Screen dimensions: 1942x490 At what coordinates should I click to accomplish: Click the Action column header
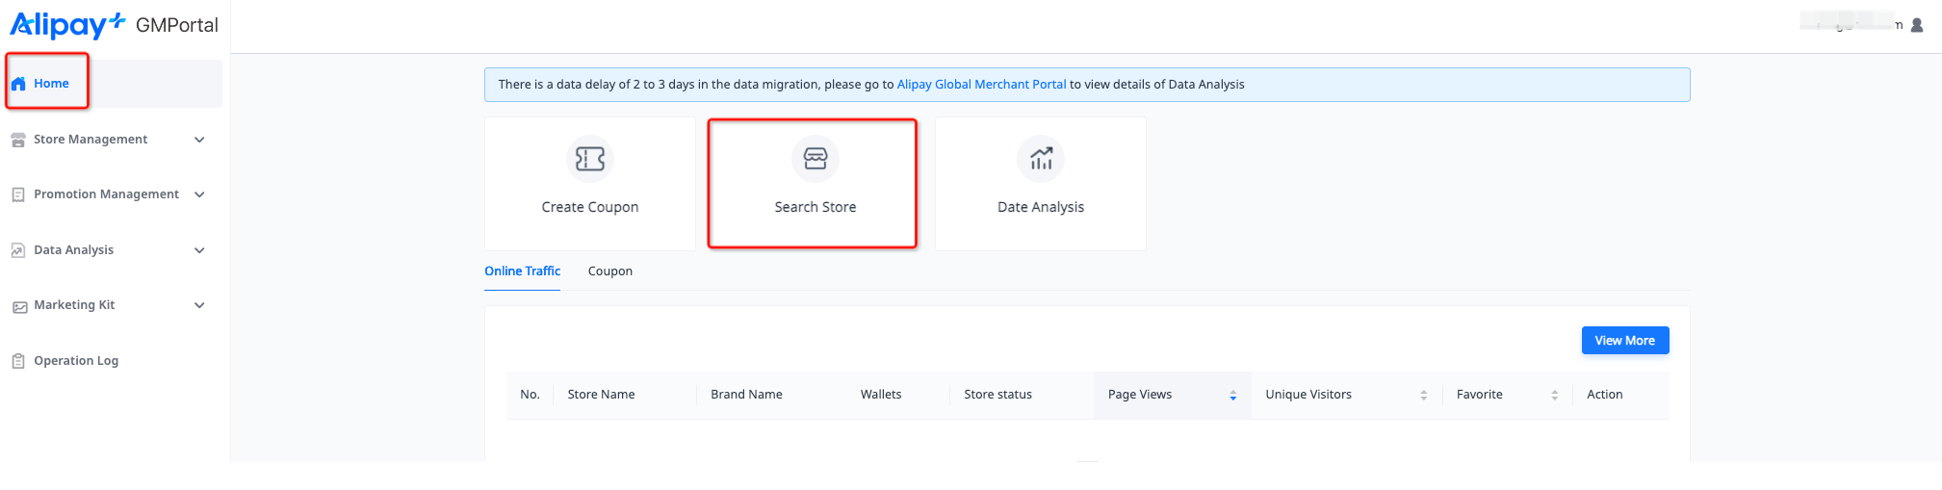tap(1604, 395)
